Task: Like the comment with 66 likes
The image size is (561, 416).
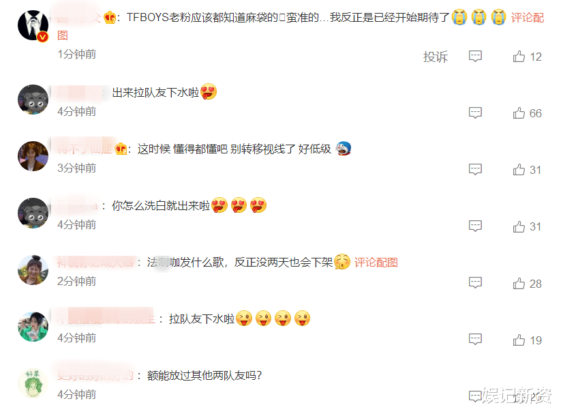Action: click(x=519, y=113)
